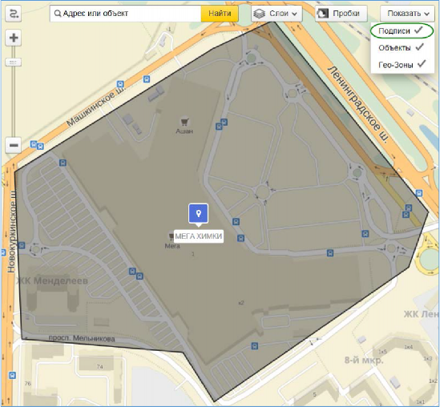The height and width of the screenshot is (407, 440).
Task: Click the Найти search button
Action: click(x=220, y=14)
